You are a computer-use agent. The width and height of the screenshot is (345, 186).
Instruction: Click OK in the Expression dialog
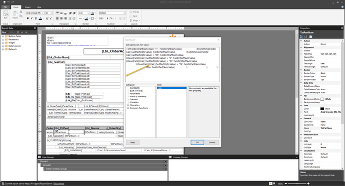pyautogui.click(x=197, y=142)
